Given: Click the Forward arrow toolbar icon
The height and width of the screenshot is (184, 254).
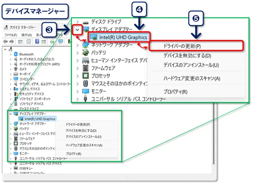Looking at the screenshot, I should coord(12,41).
